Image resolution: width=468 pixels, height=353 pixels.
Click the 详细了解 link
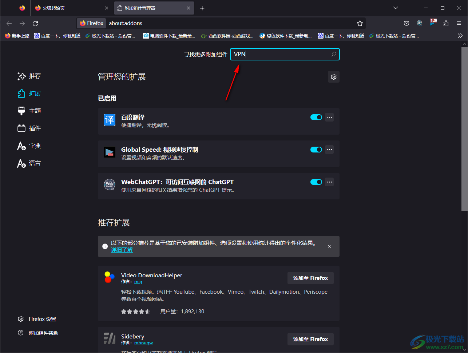[x=122, y=250]
